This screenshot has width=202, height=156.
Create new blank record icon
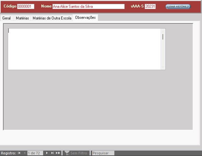58,153
